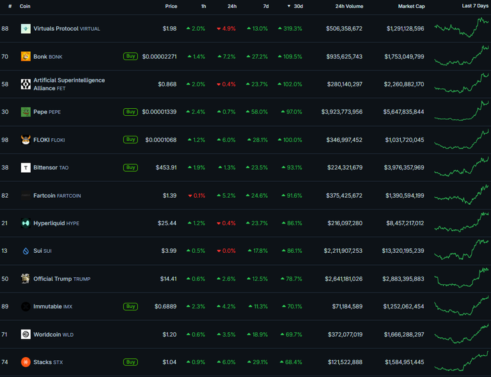Open the Worldcoin coin name link
The image size is (491, 377).
coord(54,334)
